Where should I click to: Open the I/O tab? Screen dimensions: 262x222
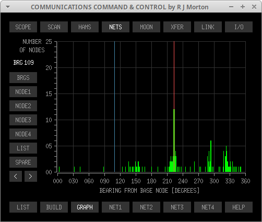pos(239,27)
